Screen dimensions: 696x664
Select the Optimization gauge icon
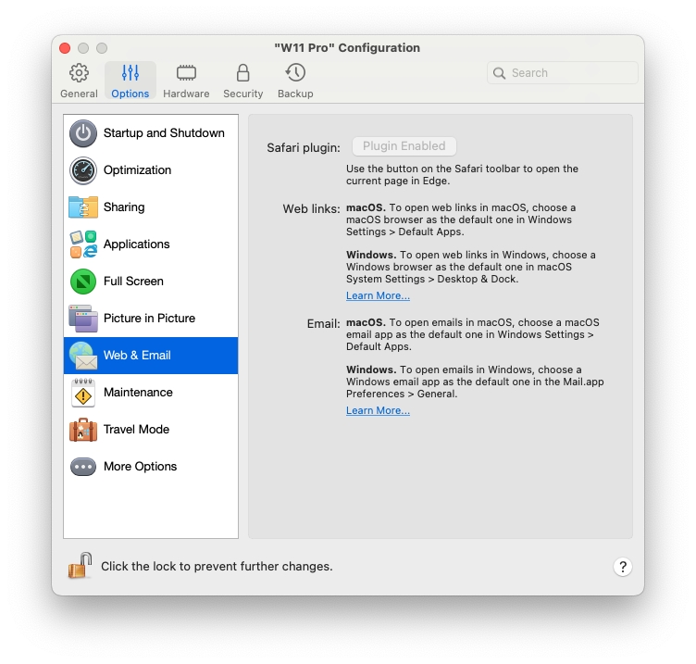(x=83, y=170)
